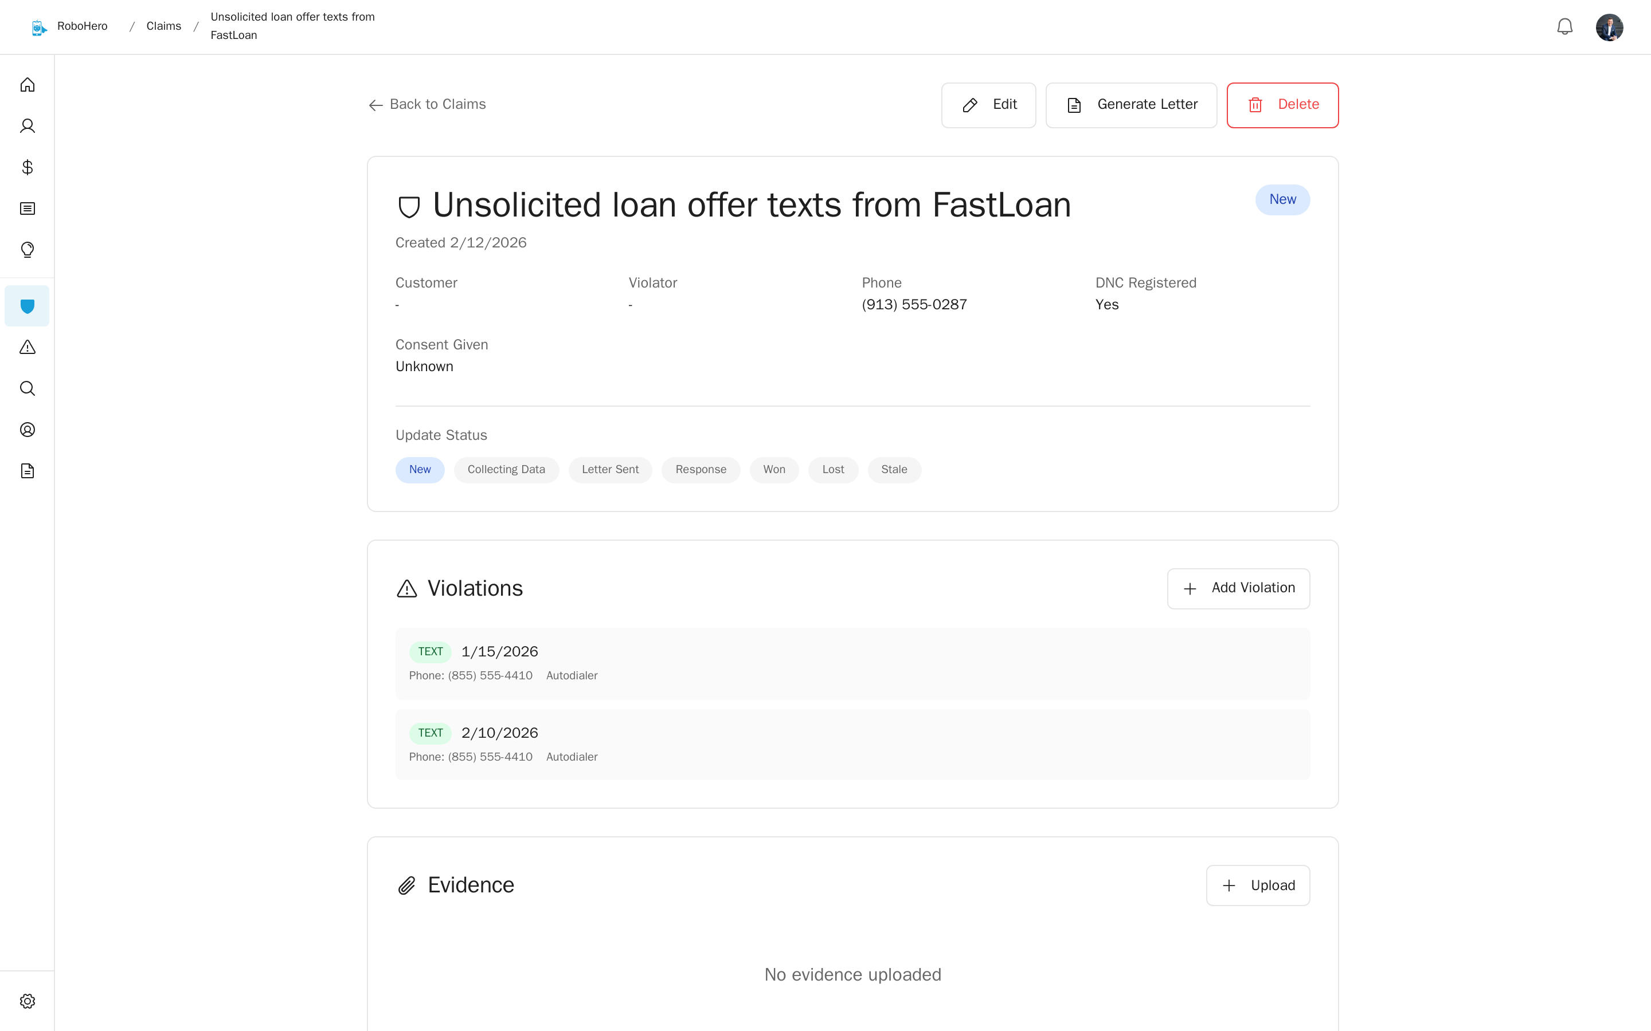Set status to Collecting Data

(506, 470)
